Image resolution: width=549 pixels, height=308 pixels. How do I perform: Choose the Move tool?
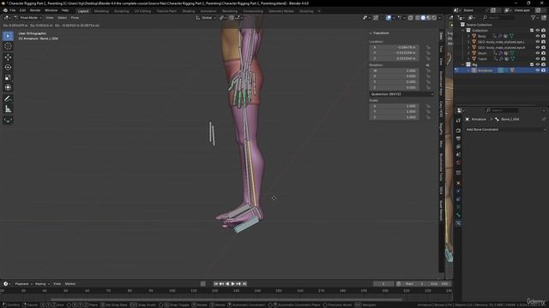pyautogui.click(x=8, y=57)
